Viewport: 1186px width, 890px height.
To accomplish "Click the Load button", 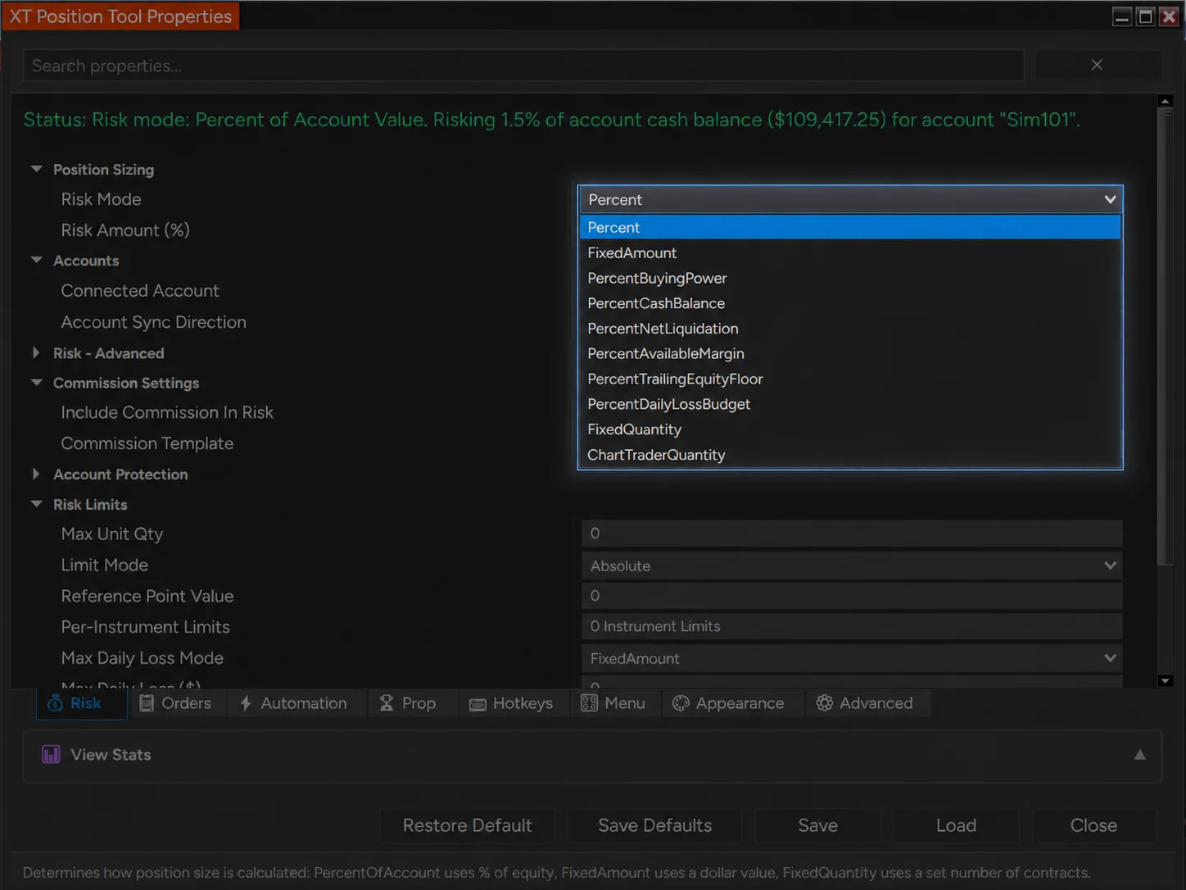I will [x=956, y=825].
